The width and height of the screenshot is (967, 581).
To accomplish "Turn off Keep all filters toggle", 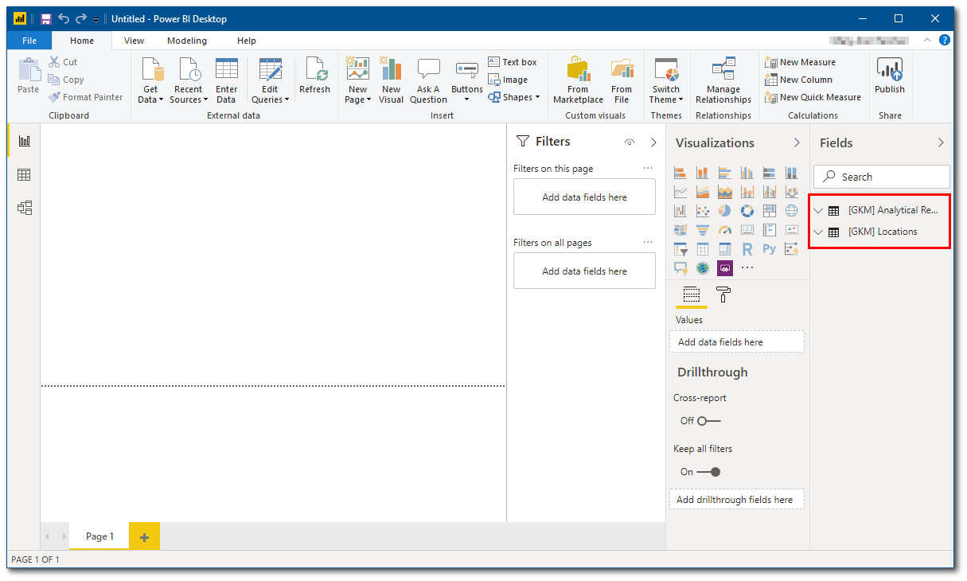I will [x=708, y=472].
